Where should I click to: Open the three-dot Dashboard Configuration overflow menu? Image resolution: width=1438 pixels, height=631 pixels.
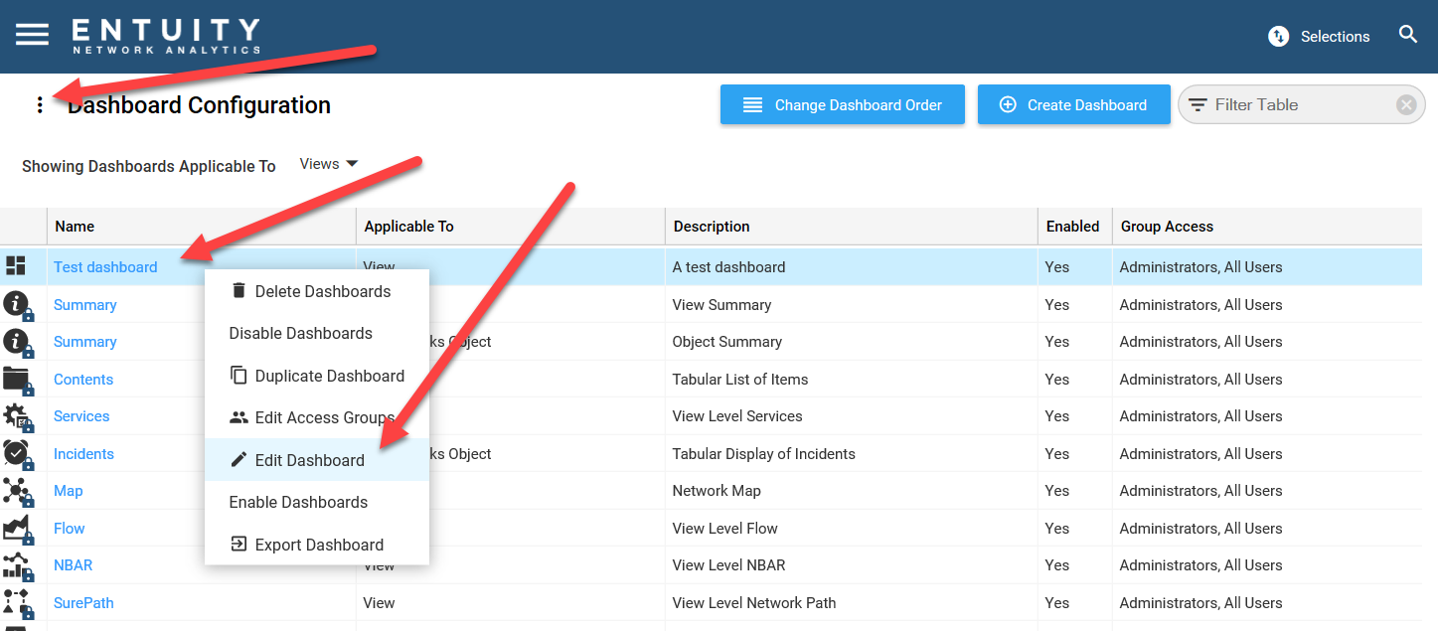pos(40,105)
